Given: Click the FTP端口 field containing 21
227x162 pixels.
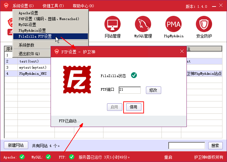Looking at the screenshot, I should [x=130, y=90].
